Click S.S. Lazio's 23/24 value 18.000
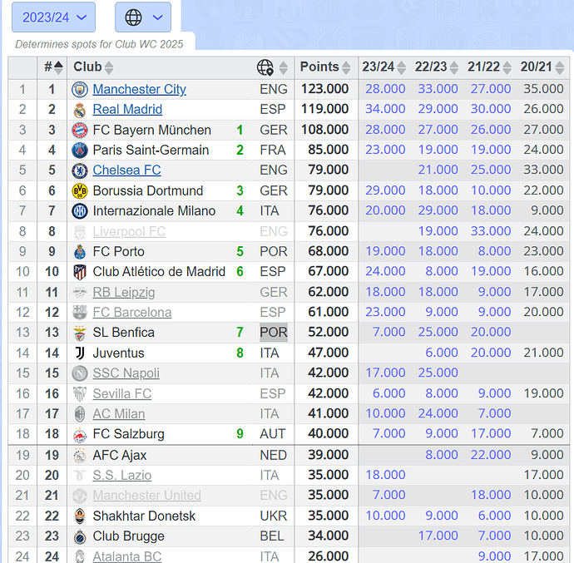Viewport: 574px width, 563px height. point(385,475)
